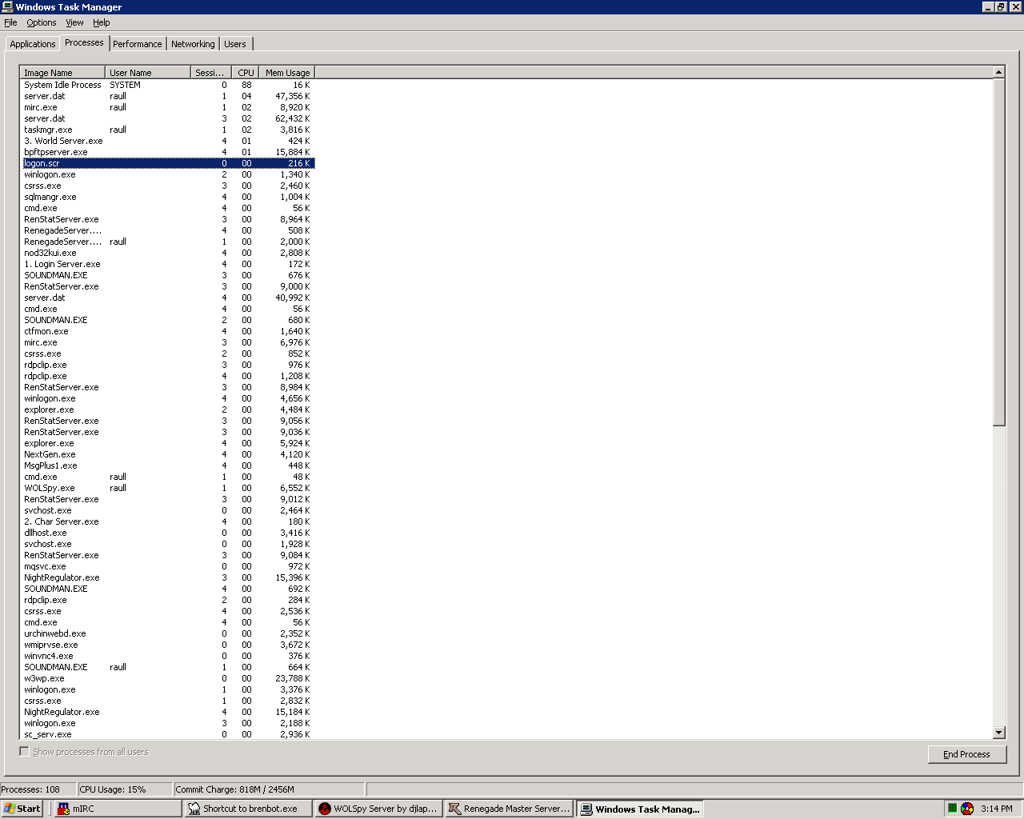
Task: Switch to the Performance tab
Action: tap(137, 44)
